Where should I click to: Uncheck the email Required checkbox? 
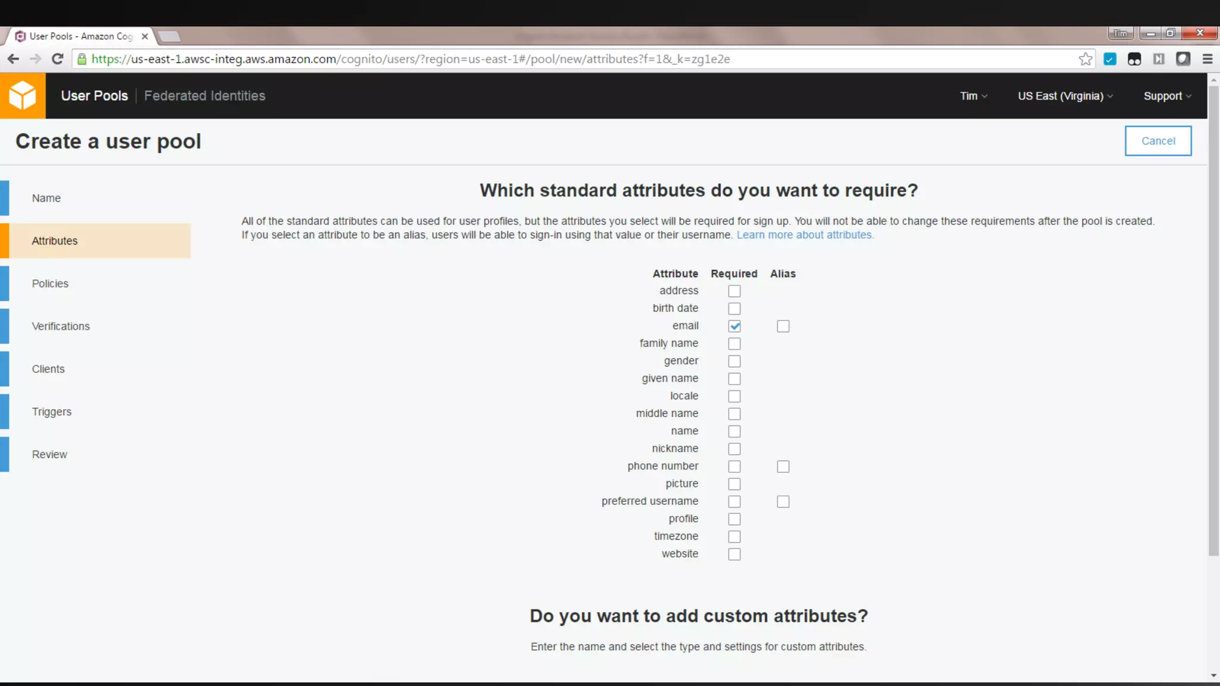[x=734, y=326]
